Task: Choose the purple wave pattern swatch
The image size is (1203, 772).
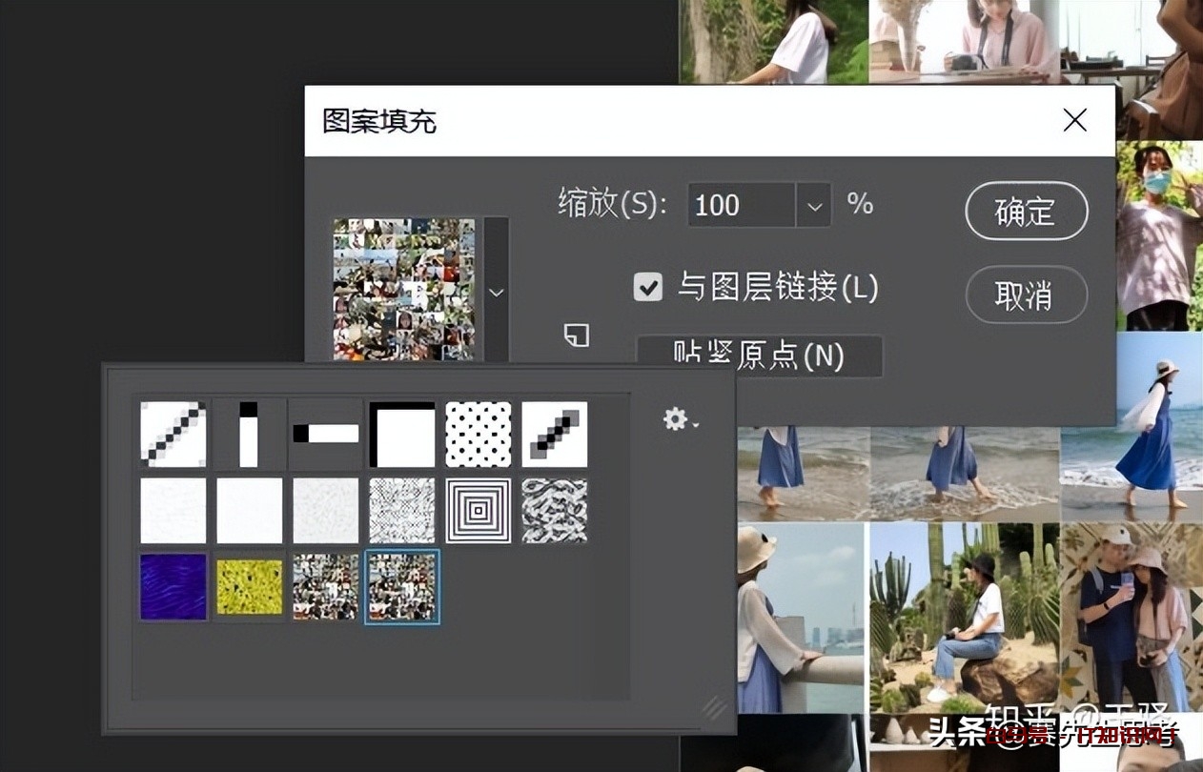Action: point(173,586)
